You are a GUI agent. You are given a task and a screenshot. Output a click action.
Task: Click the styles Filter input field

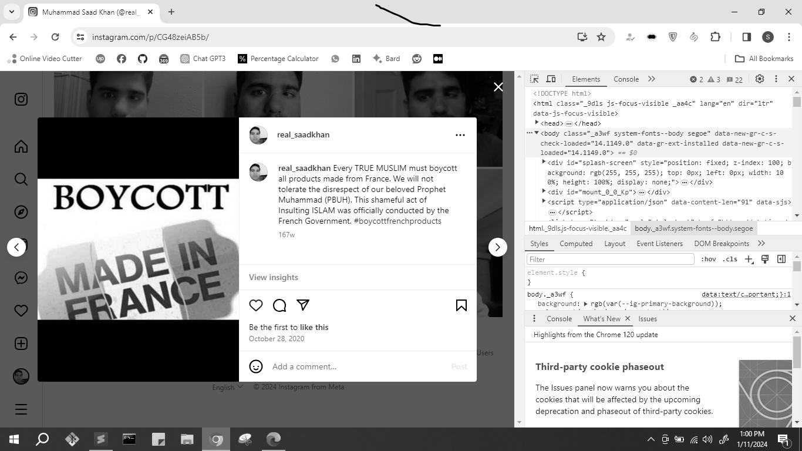610,259
